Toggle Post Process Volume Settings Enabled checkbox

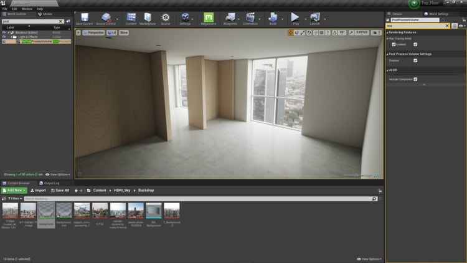click(415, 60)
